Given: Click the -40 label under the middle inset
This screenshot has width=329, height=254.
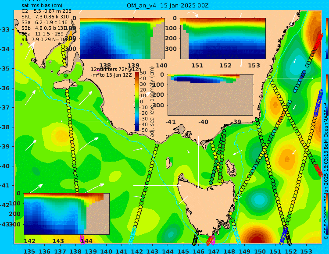Looking at the screenshot, I should point(203,122).
